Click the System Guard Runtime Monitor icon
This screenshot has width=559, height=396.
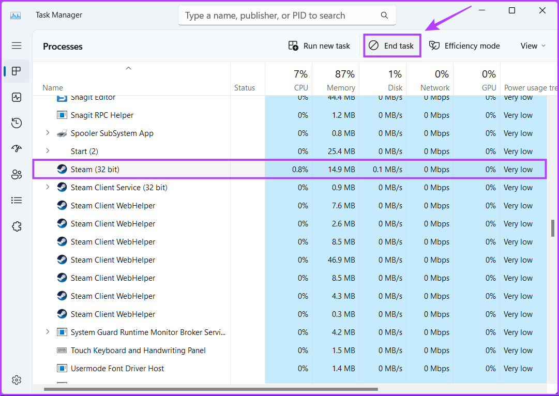pos(62,332)
